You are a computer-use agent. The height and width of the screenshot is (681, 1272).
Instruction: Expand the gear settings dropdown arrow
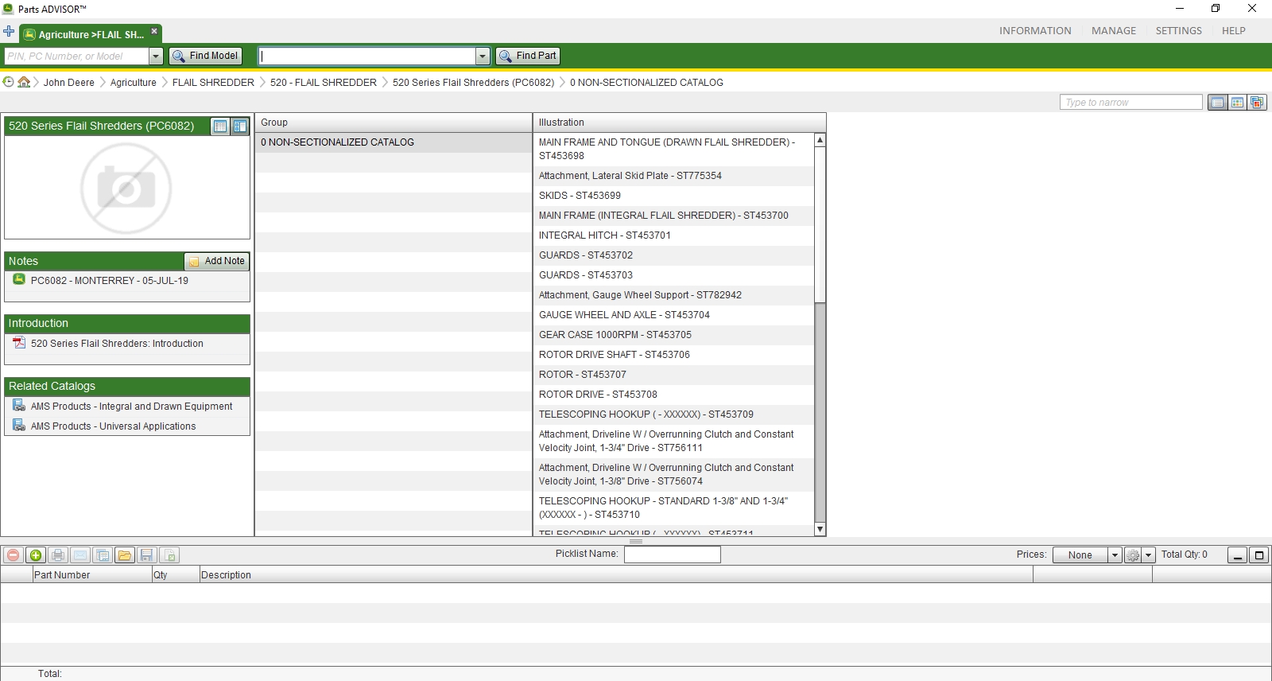click(x=1149, y=555)
